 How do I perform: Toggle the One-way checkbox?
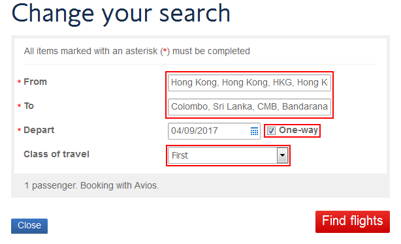coord(271,131)
